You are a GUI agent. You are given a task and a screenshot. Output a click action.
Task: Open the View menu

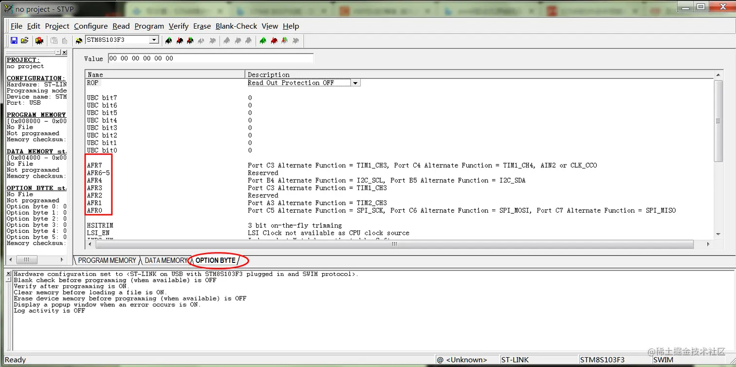tap(270, 26)
